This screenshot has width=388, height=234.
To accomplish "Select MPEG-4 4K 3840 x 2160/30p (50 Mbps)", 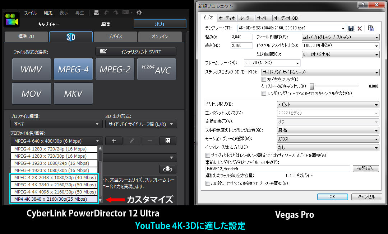I will (x=55, y=185).
